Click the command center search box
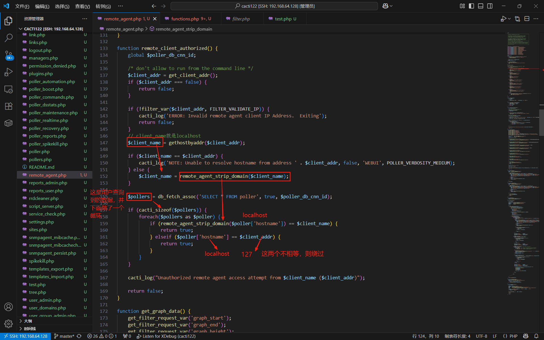The image size is (544, 340). click(x=274, y=6)
